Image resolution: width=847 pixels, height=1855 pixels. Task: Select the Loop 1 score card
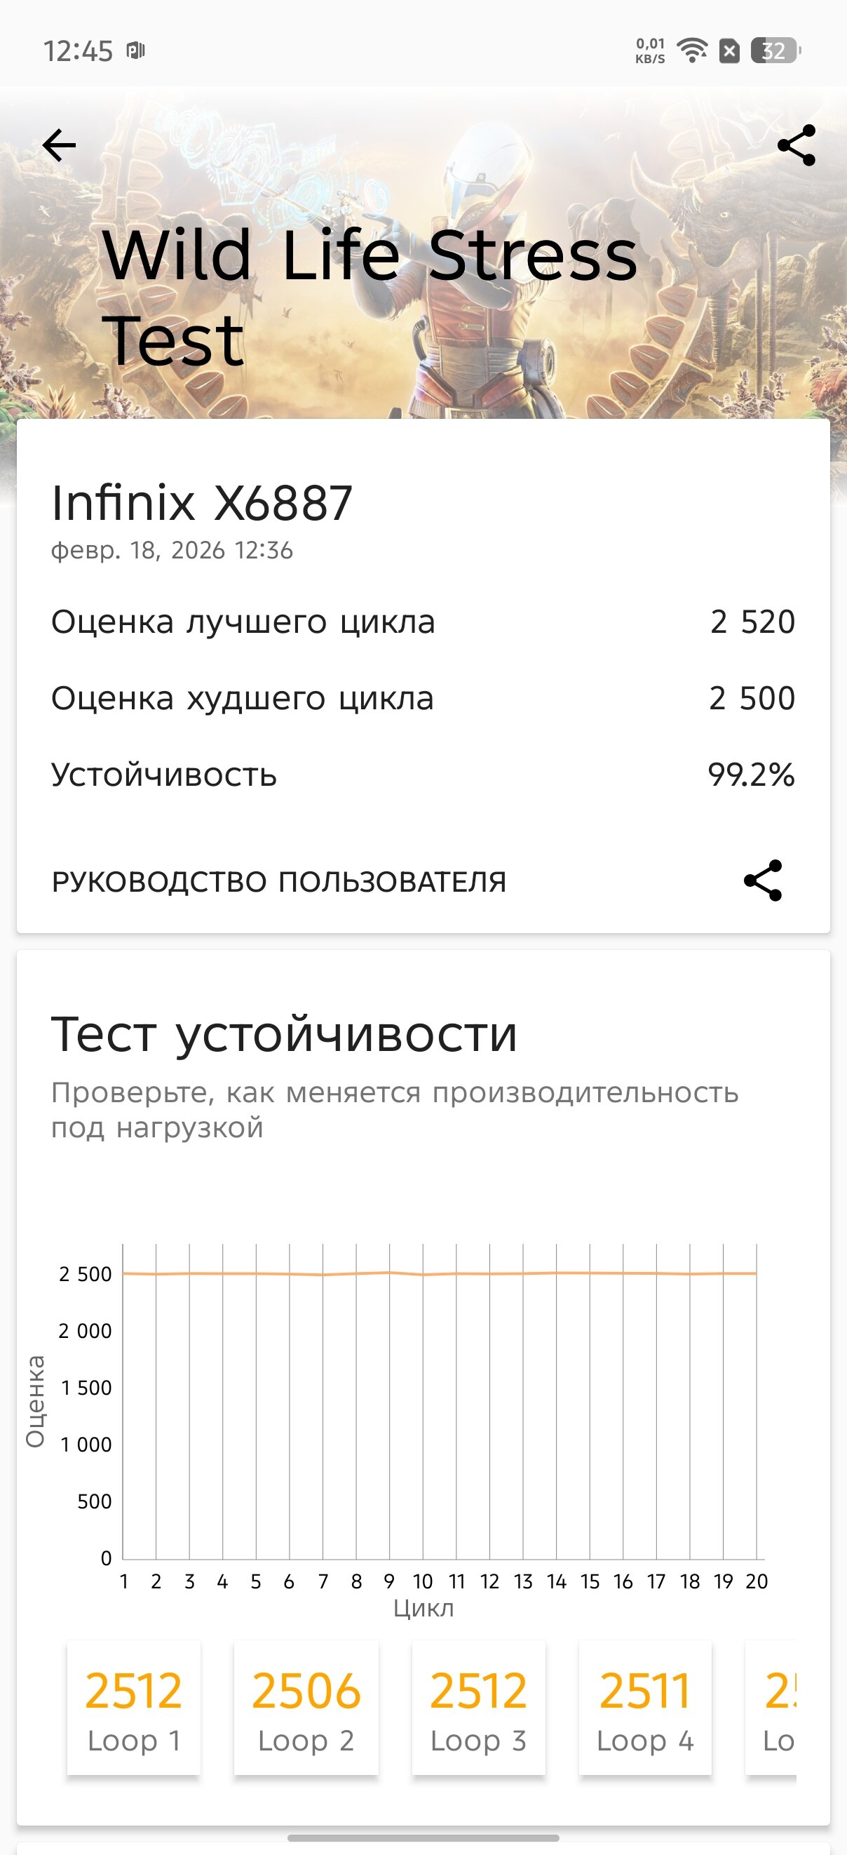pos(134,1708)
